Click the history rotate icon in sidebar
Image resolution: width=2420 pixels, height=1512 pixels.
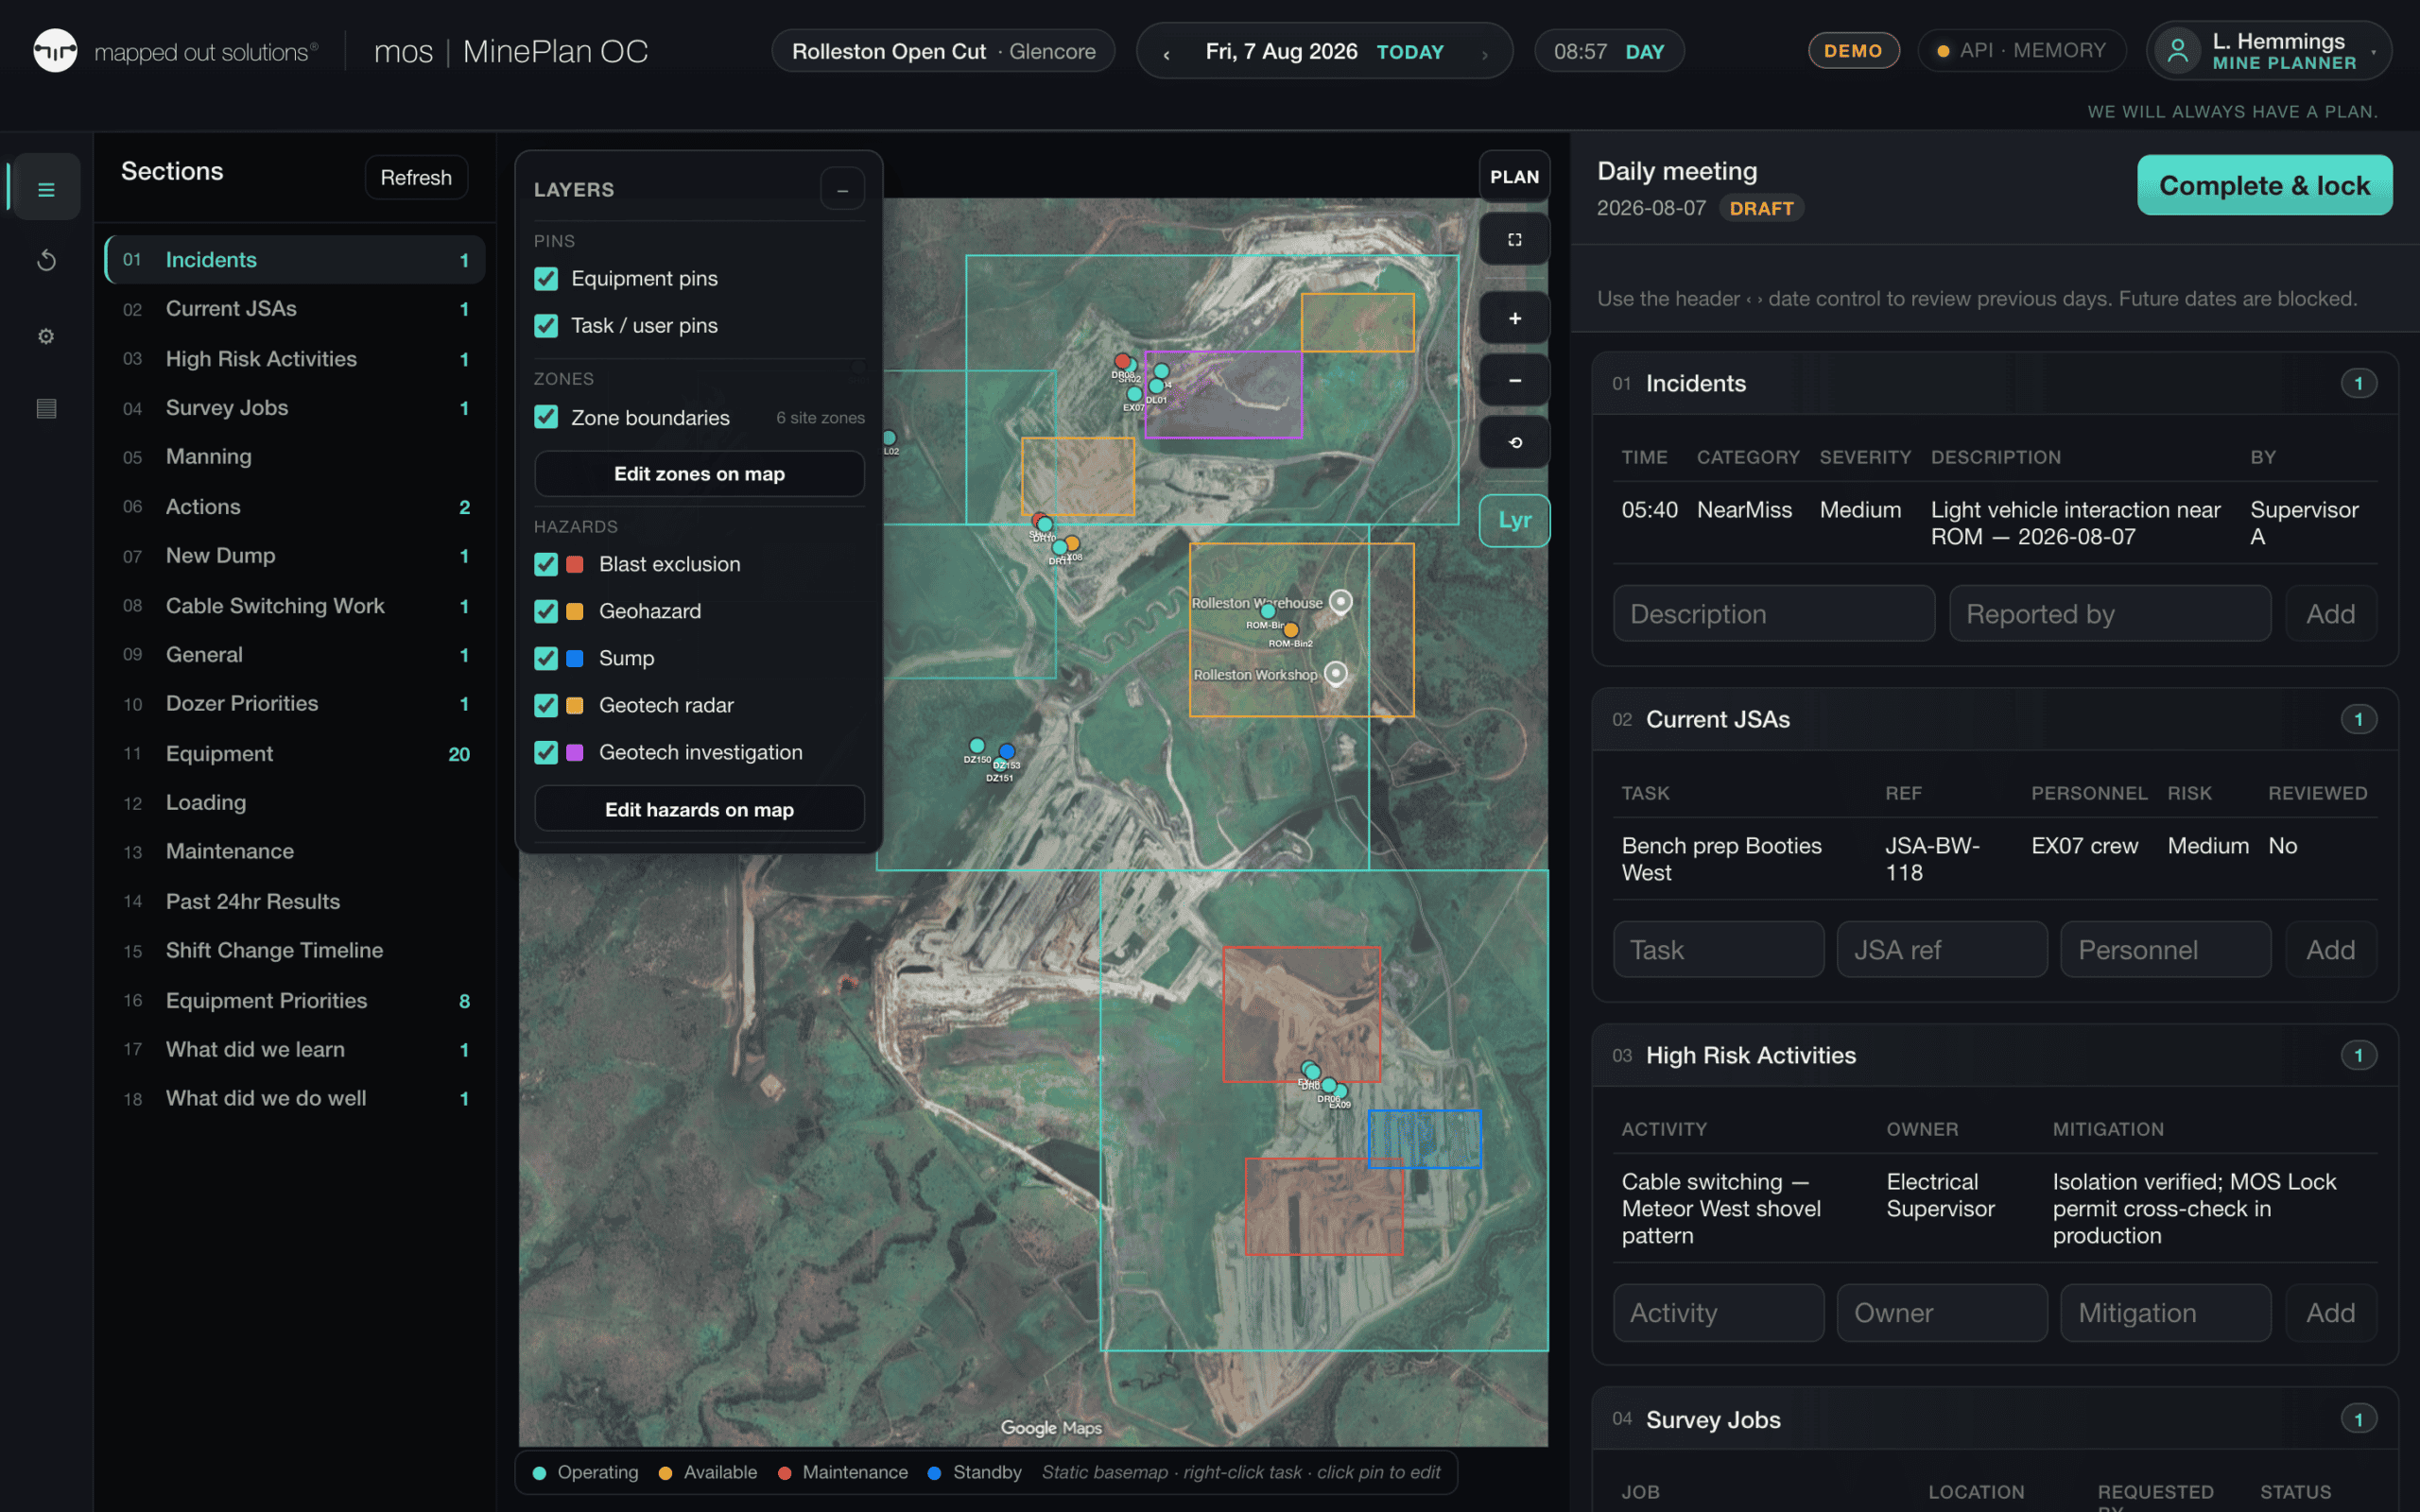coord(46,261)
